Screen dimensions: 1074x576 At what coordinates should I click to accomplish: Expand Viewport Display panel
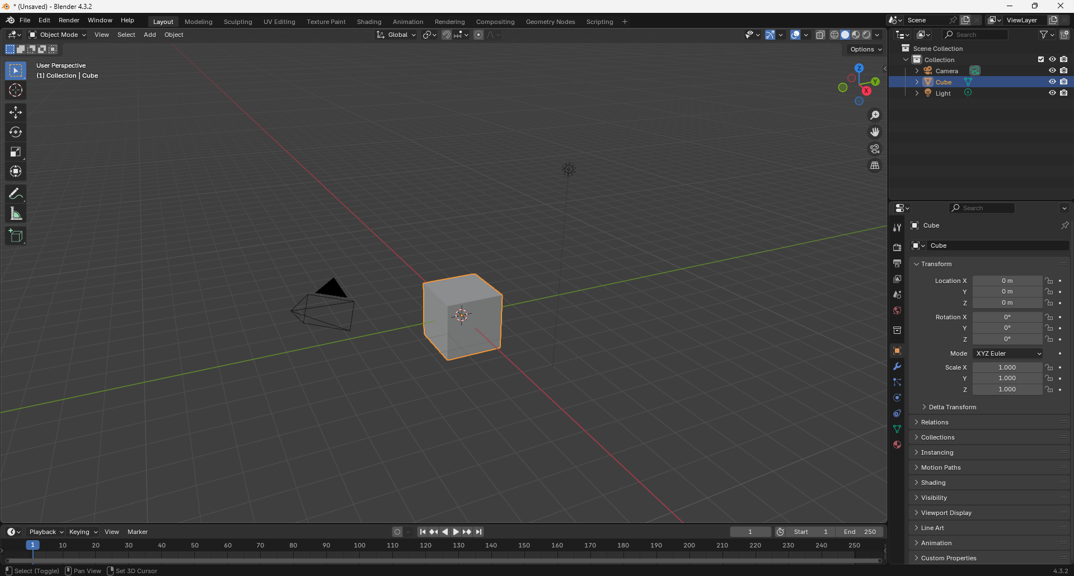[x=946, y=513]
